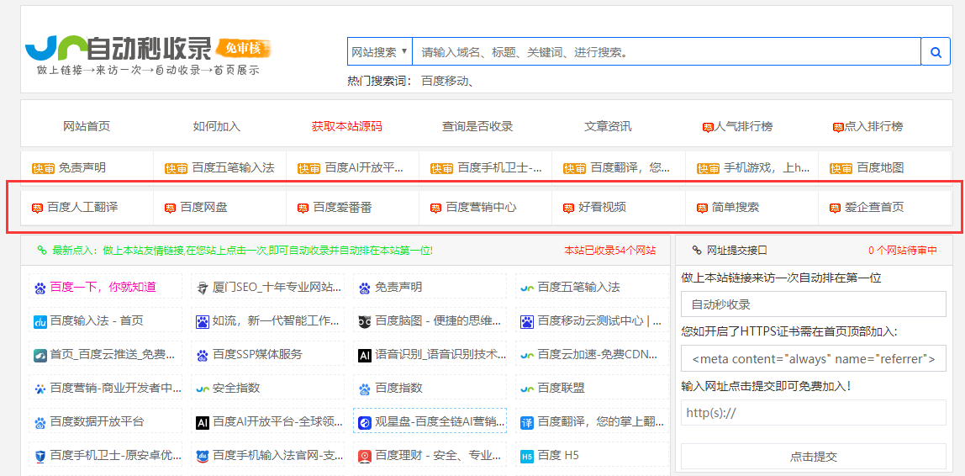Click the AI icon beside 语音识别
The height and width of the screenshot is (476, 965).
365,355
